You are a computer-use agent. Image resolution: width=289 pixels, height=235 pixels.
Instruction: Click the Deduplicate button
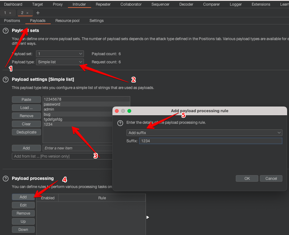(x=26, y=132)
